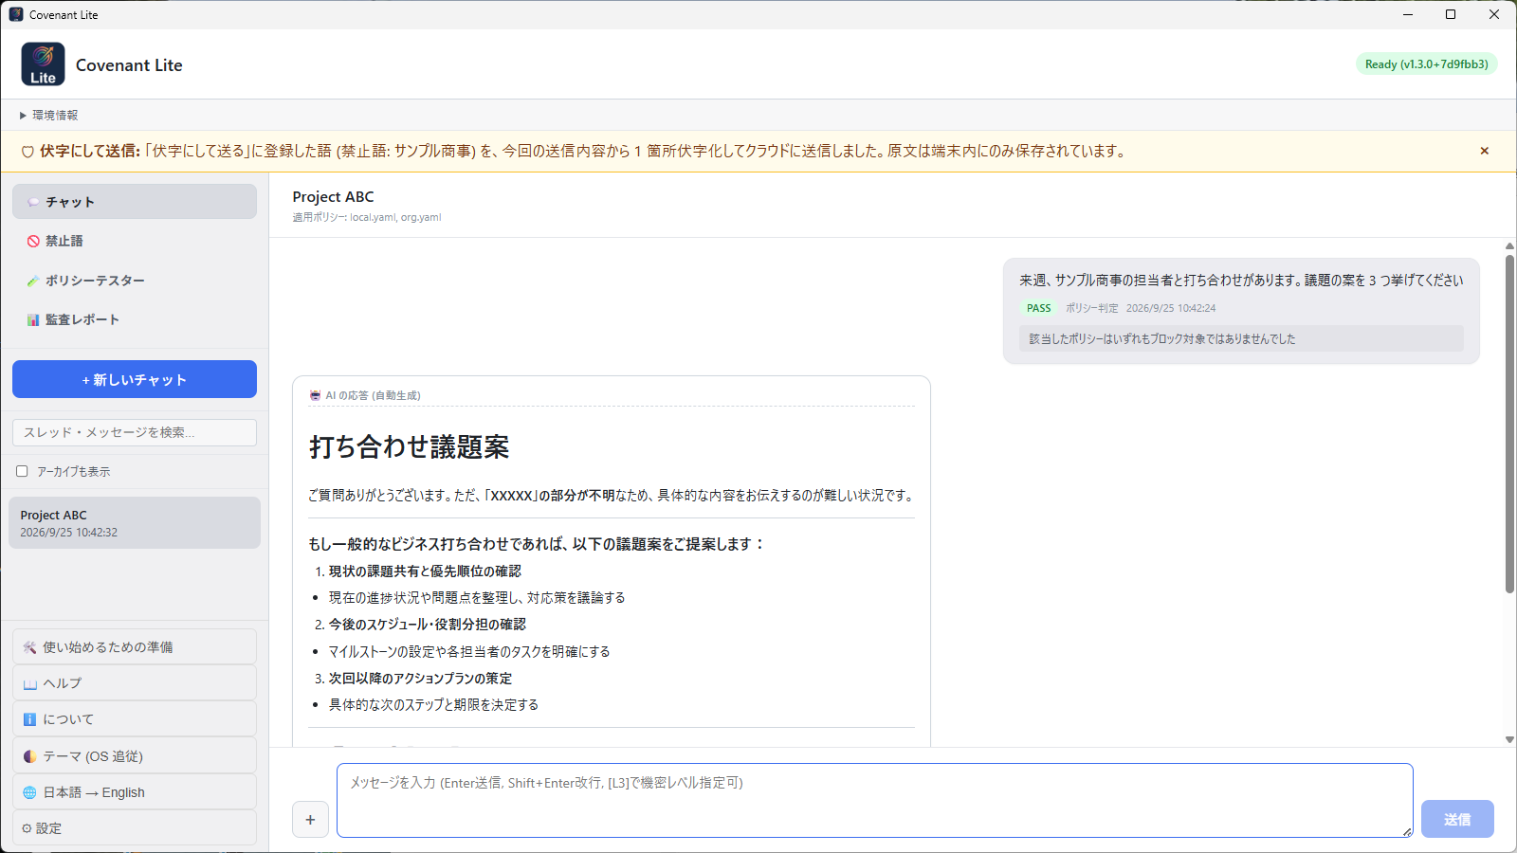Screen dimensions: 1517x853
Task: Click the 送信 send button
Action: coord(1457,819)
